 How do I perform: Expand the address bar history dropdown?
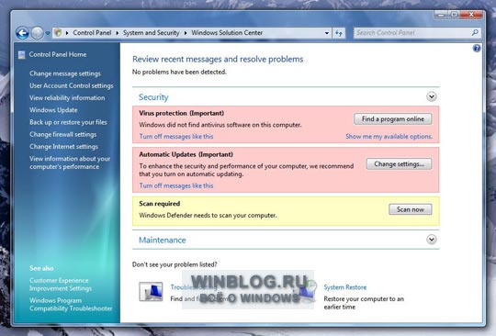pos(327,33)
